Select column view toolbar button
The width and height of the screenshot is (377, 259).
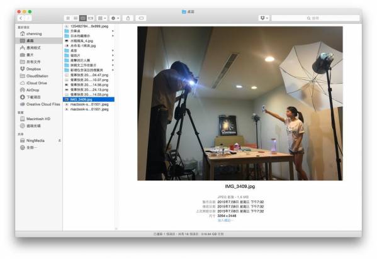(x=83, y=18)
